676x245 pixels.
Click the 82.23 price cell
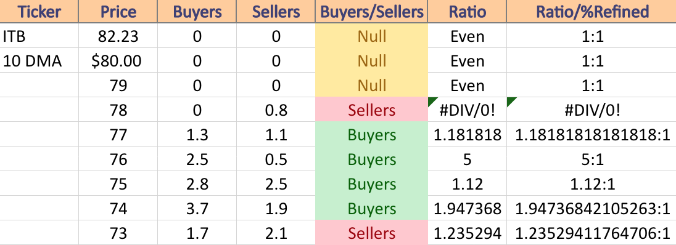click(118, 36)
